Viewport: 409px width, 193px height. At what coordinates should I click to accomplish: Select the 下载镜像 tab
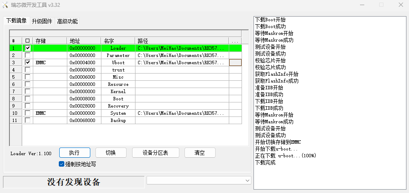[x=16, y=21]
